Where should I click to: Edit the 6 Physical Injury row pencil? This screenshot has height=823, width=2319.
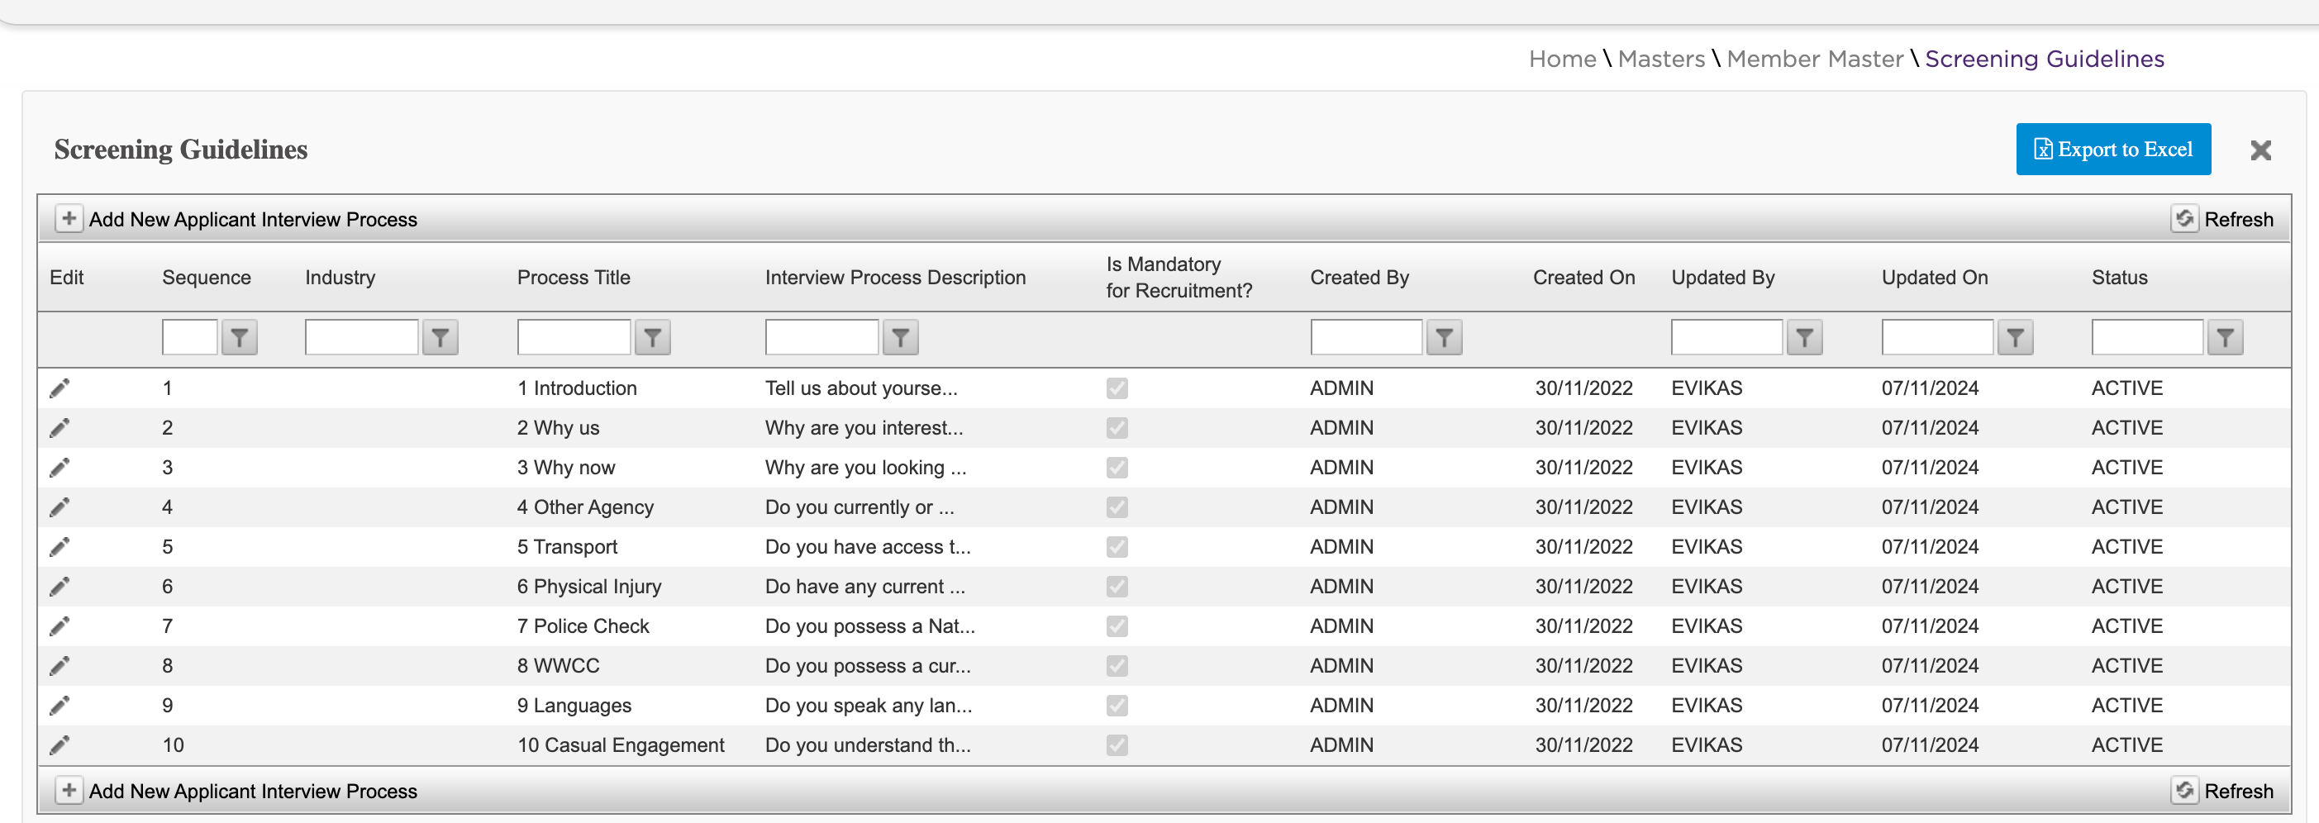60,586
